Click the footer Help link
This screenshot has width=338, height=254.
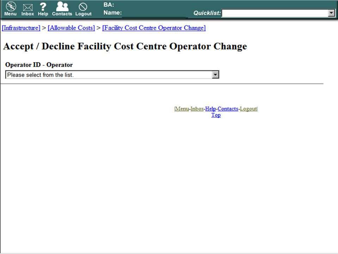[211, 109]
